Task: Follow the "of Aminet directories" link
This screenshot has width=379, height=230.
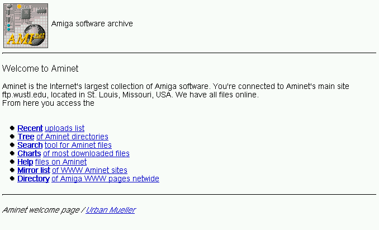Action: (72, 137)
